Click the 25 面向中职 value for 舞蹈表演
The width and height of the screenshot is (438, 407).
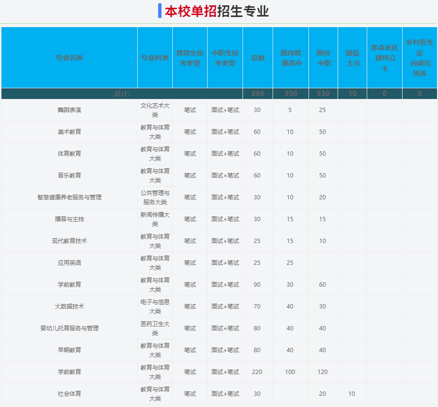coord(323,110)
